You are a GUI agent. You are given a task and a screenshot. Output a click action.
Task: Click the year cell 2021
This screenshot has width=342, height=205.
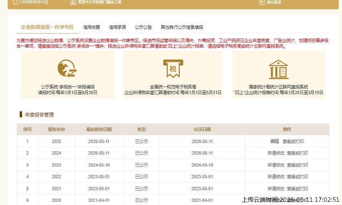tap(56, 189)
